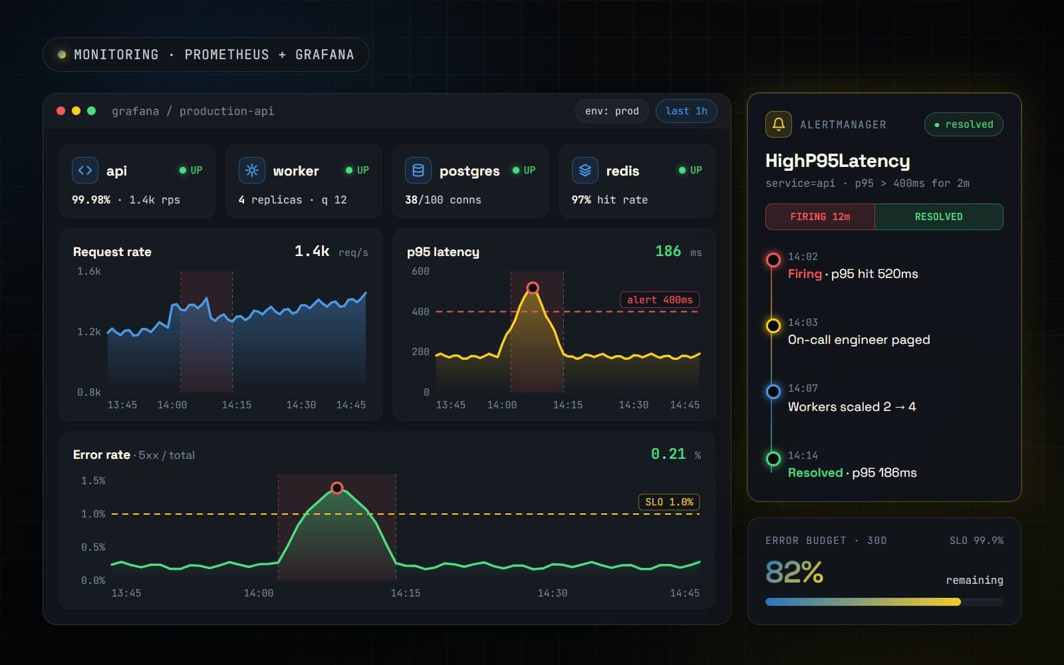Click the Request rate panel title
Screen dimensions: 1064x665
(x=112, y=252)
